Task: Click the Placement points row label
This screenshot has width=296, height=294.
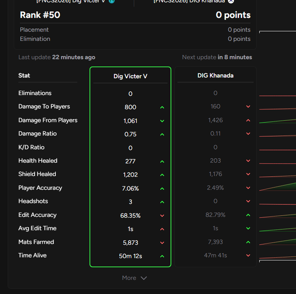Action: 34,30
